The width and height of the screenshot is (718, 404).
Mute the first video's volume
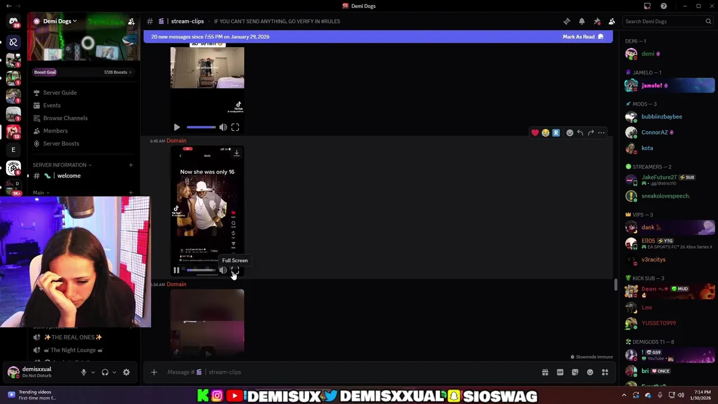point(223,127)
